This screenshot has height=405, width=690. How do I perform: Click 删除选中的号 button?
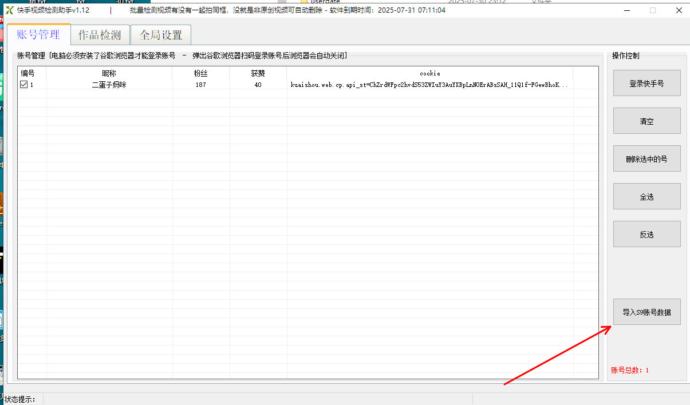point(646,158)
